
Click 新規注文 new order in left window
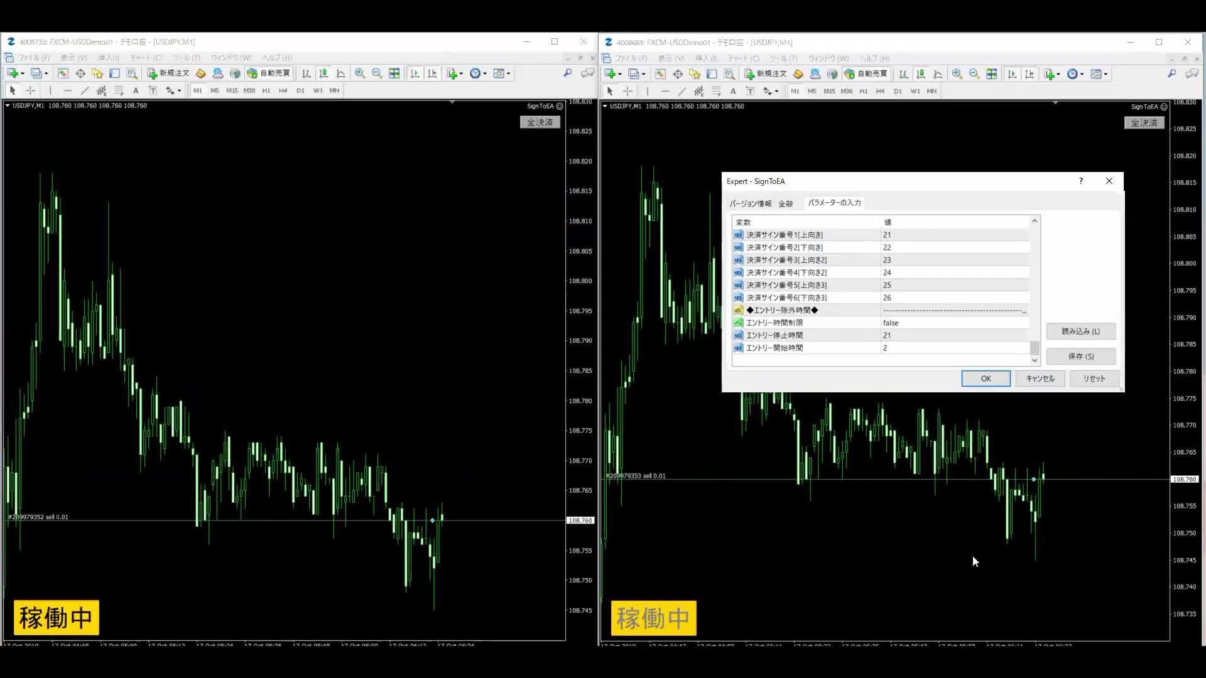pos(168,73)
